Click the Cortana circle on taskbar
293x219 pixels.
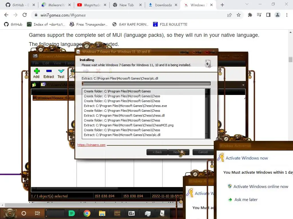(x=24, y=213)
